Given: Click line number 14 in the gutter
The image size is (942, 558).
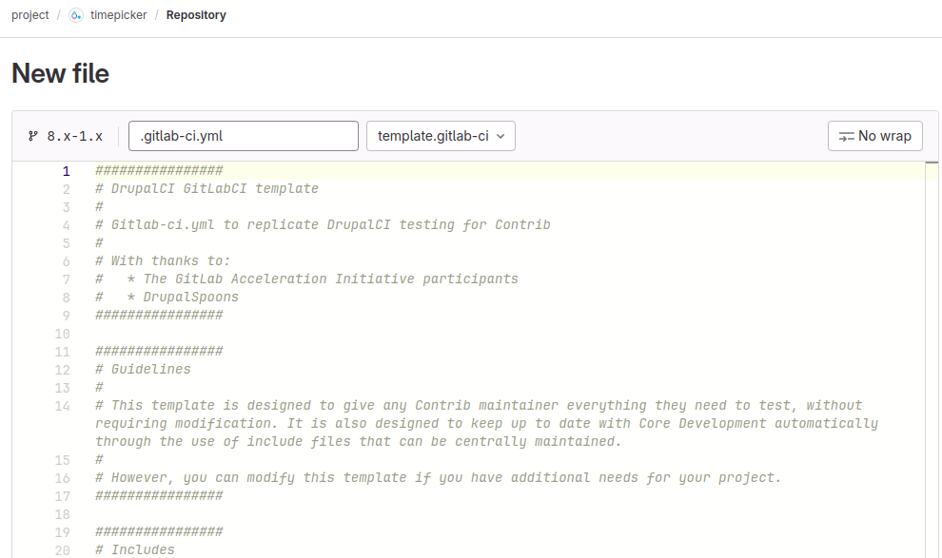Looking at the screenshot, I should [63, 406].
